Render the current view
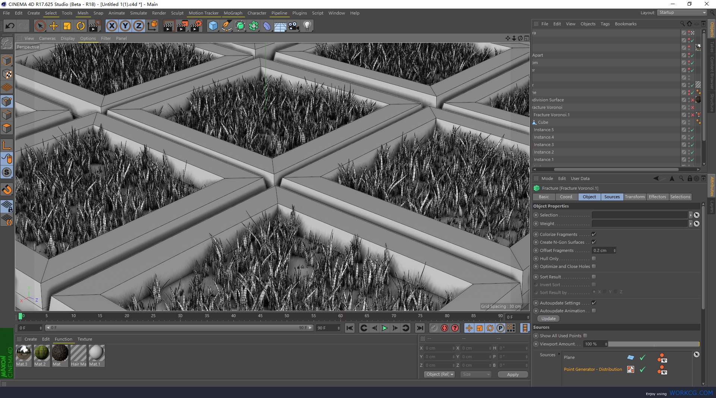 pyautogui.click(x=169, y=26)
